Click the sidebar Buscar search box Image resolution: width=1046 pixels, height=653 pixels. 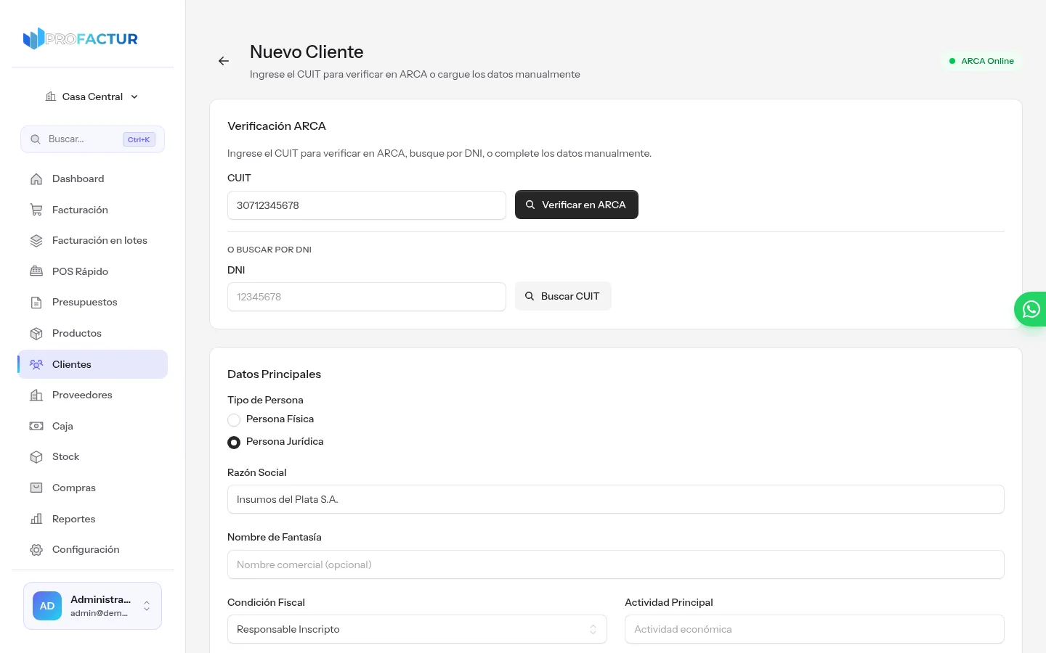[92, 139]
